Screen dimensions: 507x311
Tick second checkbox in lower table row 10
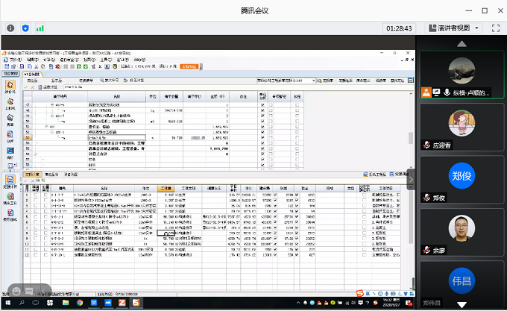click(45, 244)
